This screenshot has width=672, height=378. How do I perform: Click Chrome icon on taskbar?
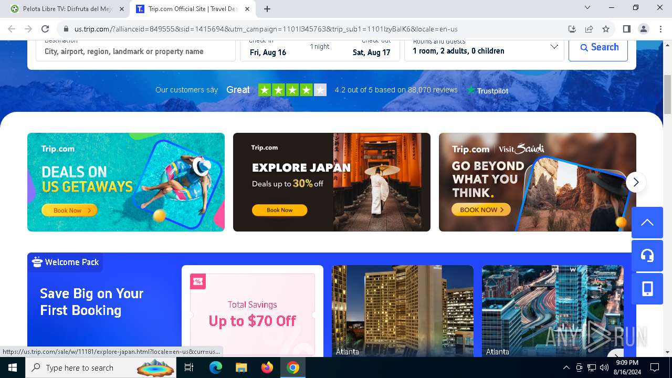(x=293, y=367)
